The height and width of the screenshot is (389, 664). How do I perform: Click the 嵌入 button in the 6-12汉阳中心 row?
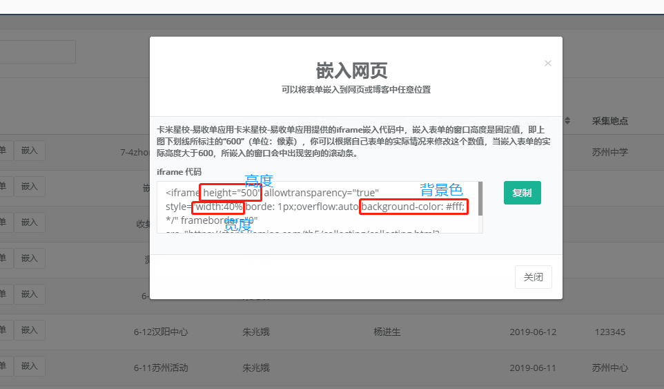click(x=29, y=330)
